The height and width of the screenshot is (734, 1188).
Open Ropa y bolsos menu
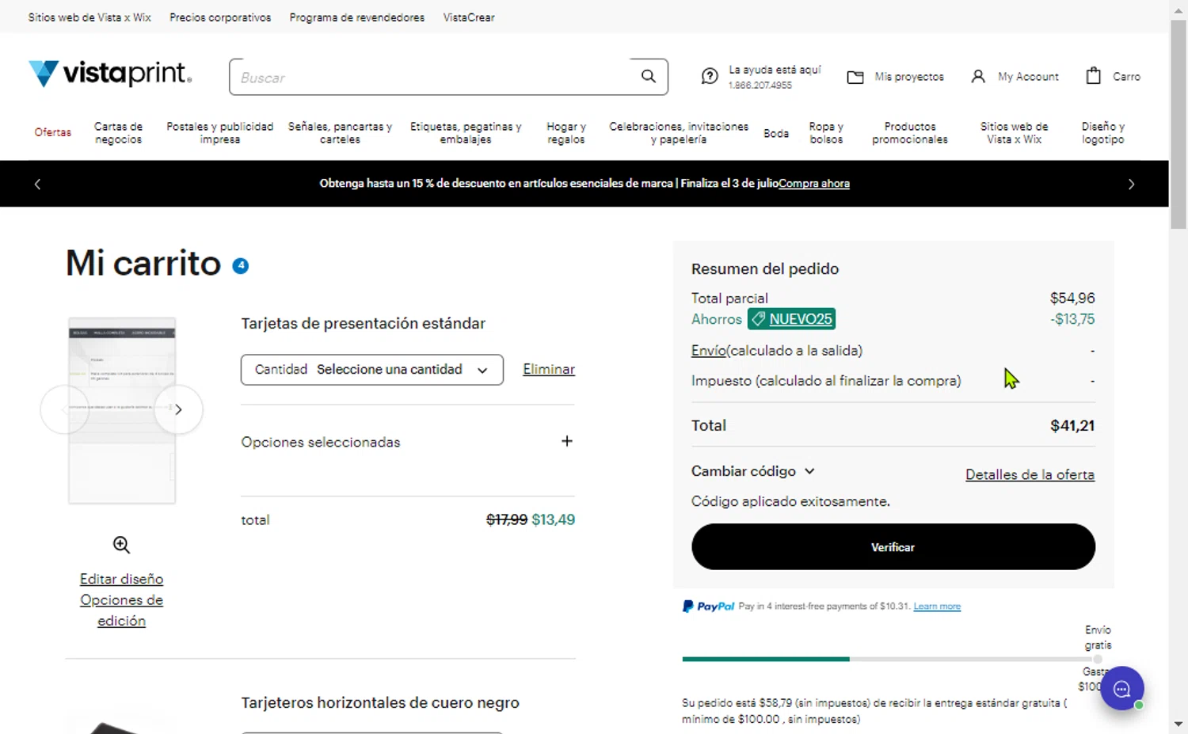coord(826,133)
